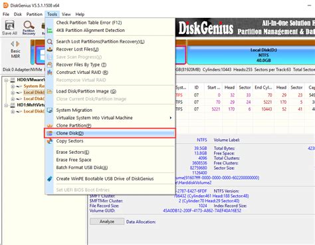Click Start Cylinder value 5221
Screen dimensions: 315x245
pos(216,109)
